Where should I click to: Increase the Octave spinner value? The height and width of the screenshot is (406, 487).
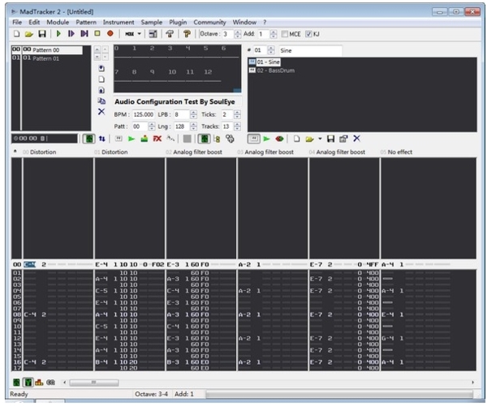(x=238, y=32)
